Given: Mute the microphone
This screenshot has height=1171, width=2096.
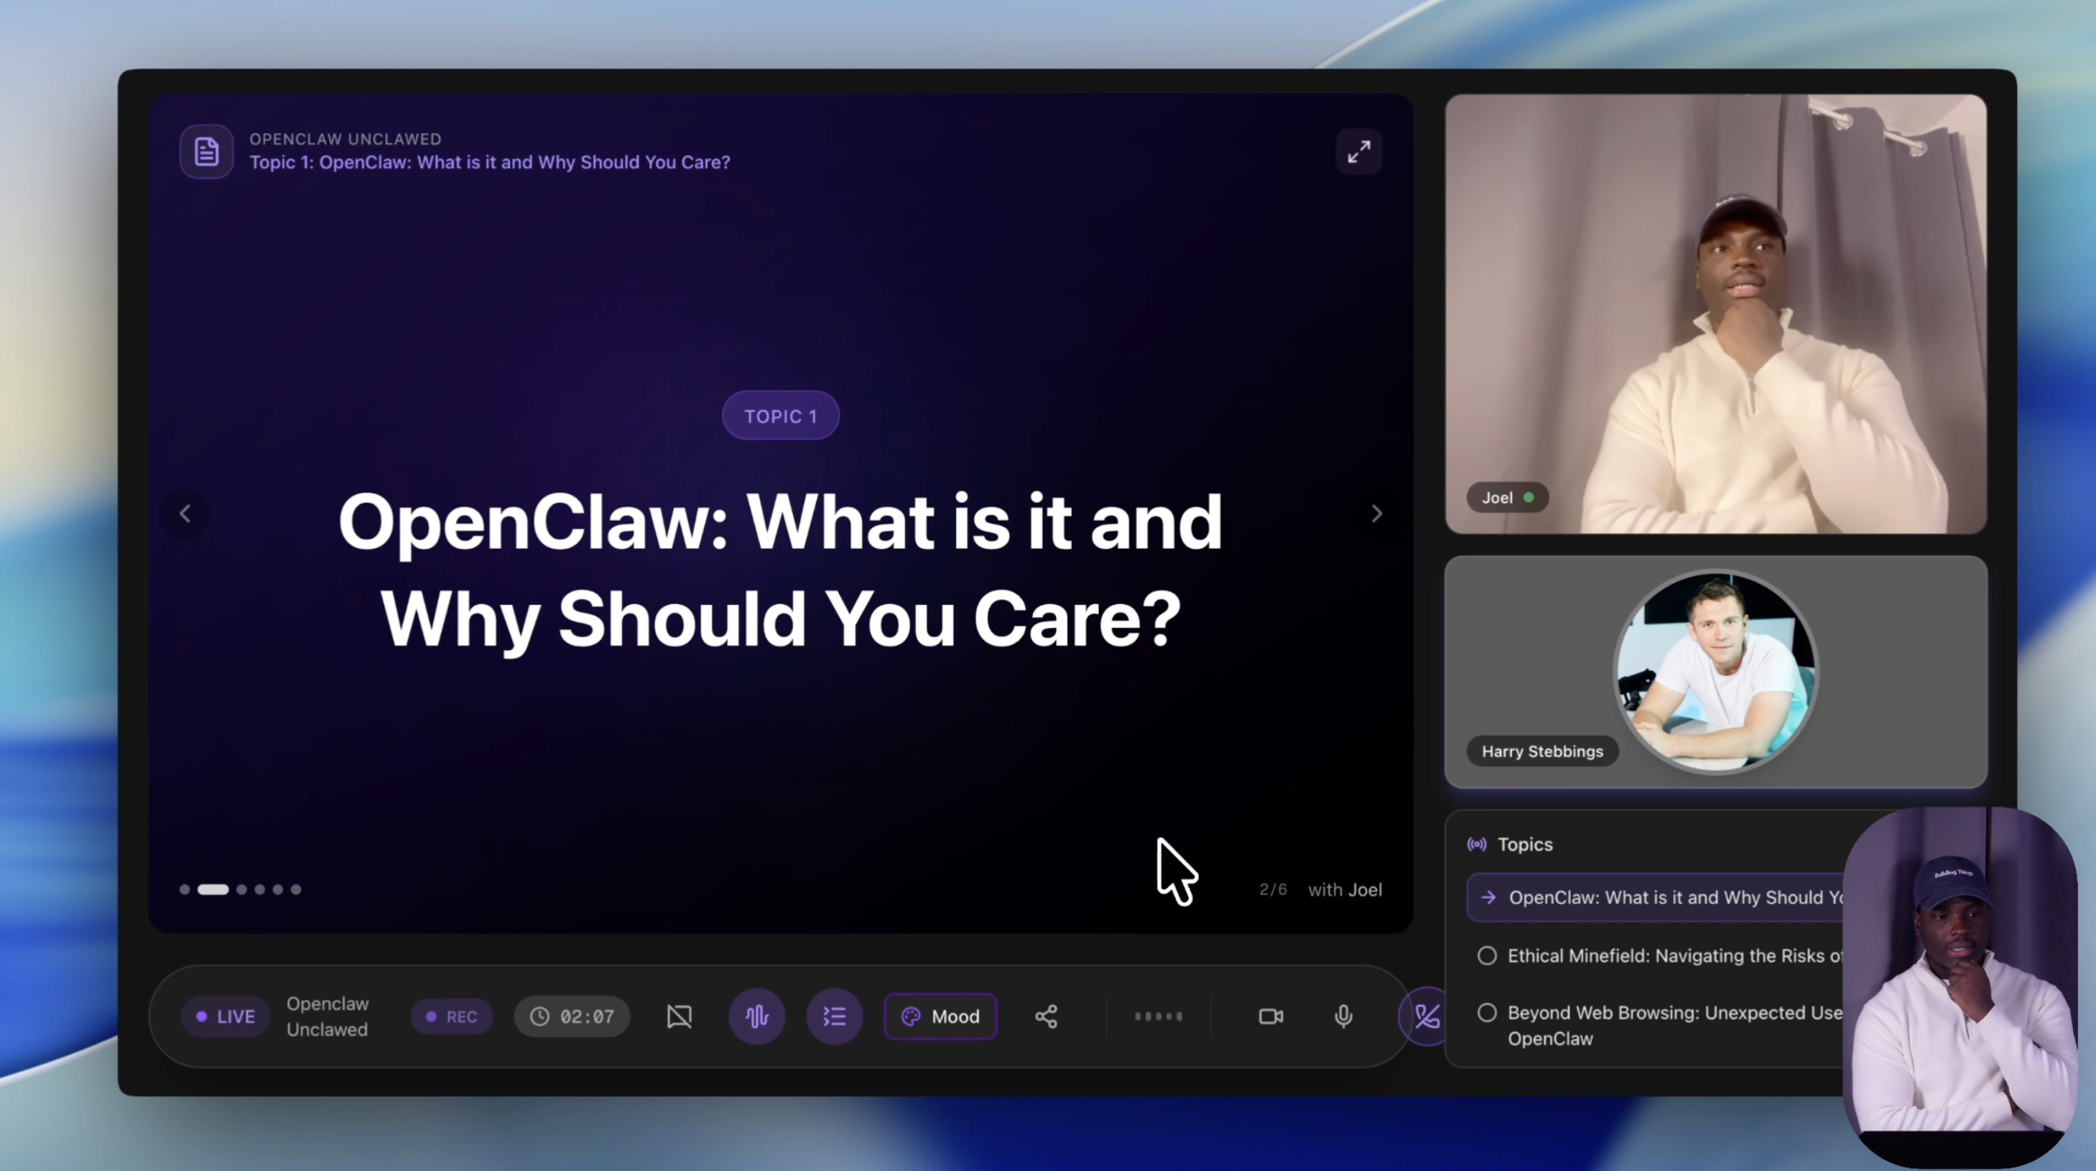Looking at the screenshot, I should click(x=1343, y=1017).
